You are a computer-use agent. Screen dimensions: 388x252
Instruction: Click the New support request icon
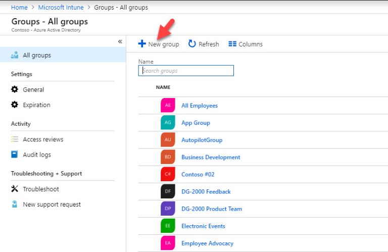click(x=15, y=205)
